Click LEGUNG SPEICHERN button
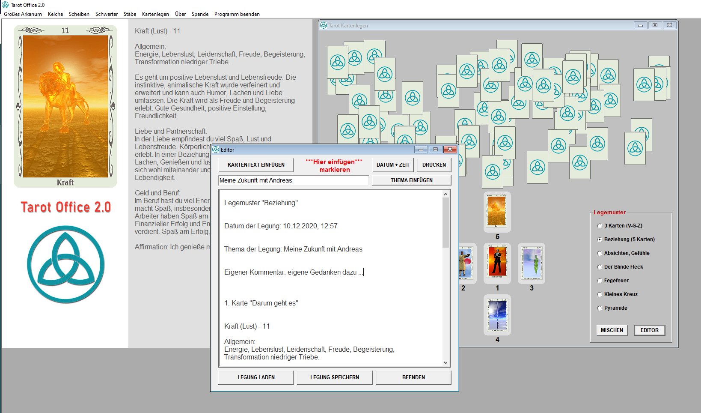The image size is (701, 413). [x=335, y=377]
